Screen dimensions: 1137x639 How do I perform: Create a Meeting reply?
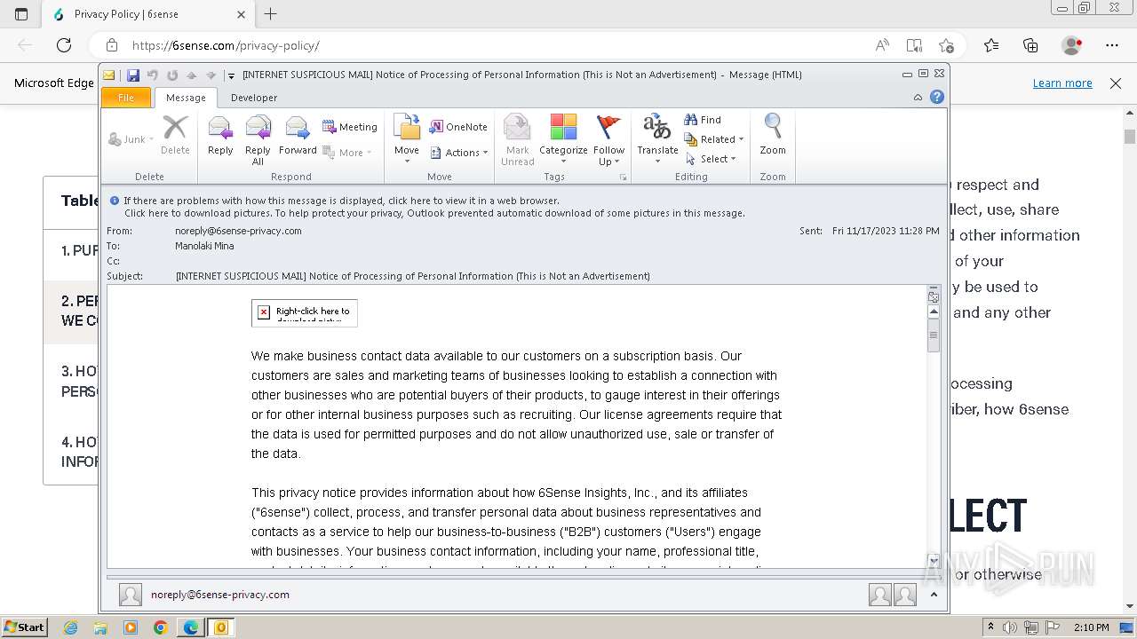pyautogui.click(x=349, y=127)
